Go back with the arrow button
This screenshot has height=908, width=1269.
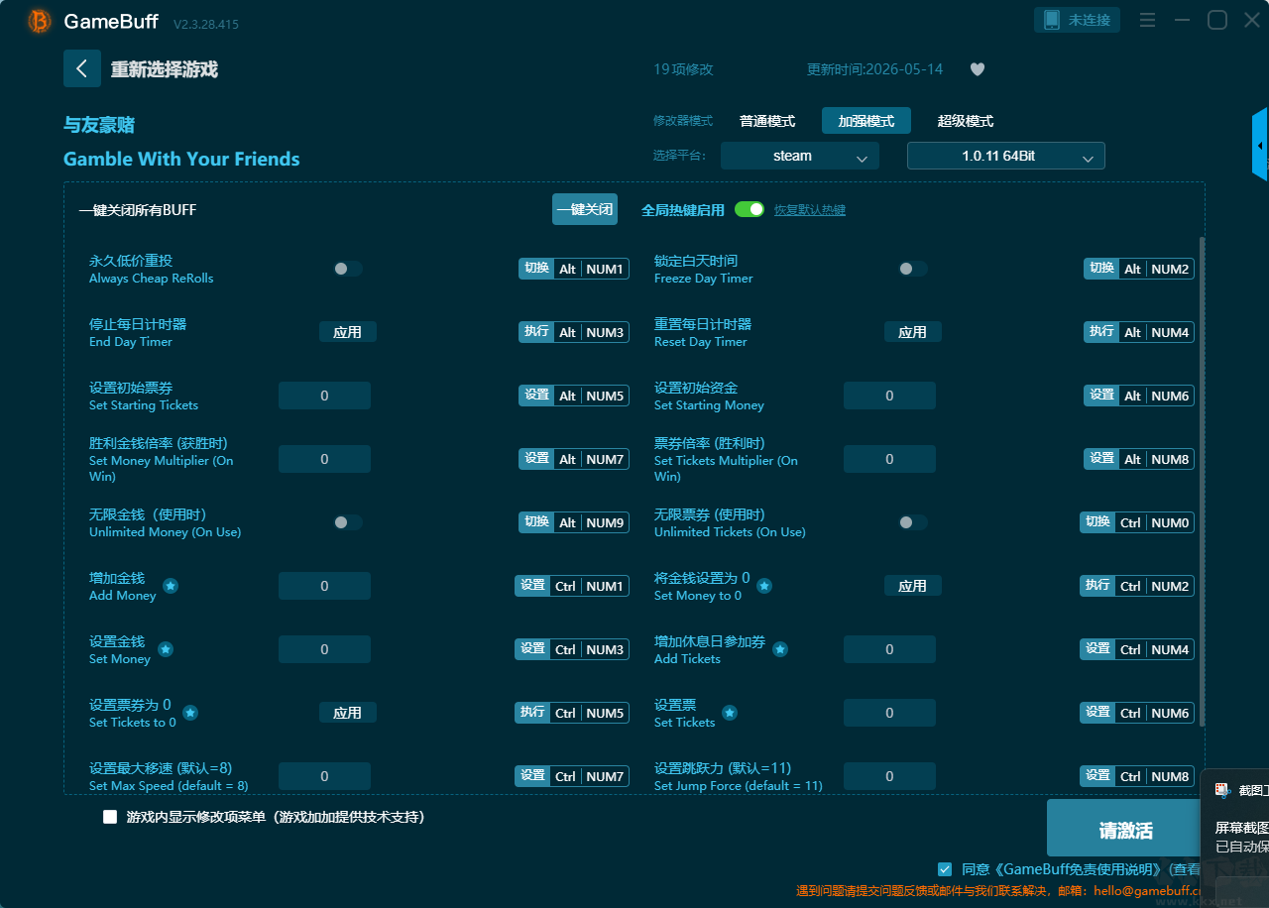pyautogui.click(x=82, y=68)
